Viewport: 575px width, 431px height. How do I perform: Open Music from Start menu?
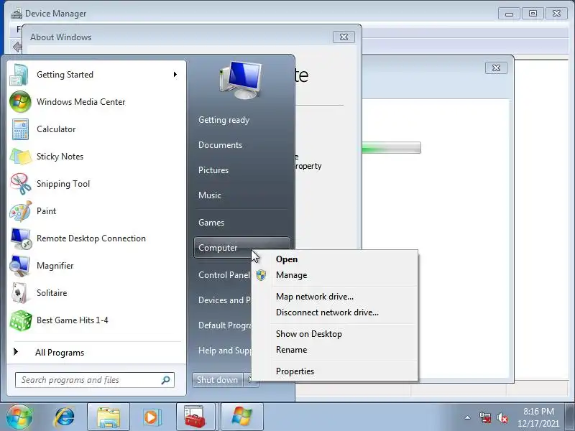click(x=210, y=195)
